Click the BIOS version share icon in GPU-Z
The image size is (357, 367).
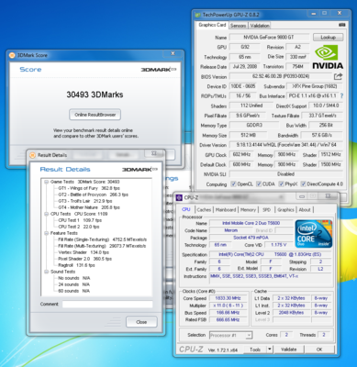tap(338, 76)
